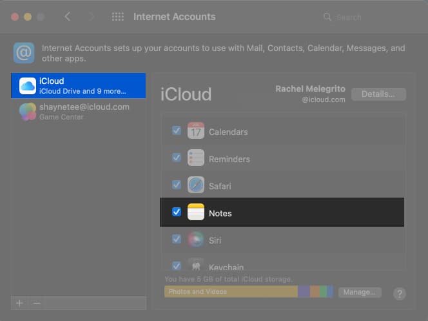
Task: Click the Keychain app icon
Action: tap(196, 265)
